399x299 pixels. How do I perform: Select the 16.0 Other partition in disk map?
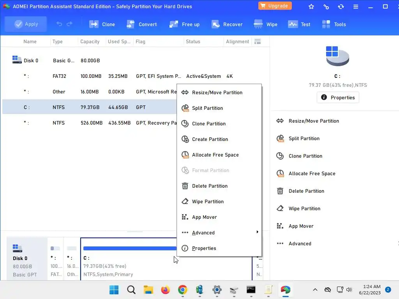click(x=72, y=259)
